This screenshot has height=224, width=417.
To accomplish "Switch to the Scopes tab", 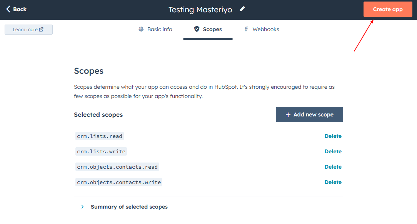I will coord(208,29).
